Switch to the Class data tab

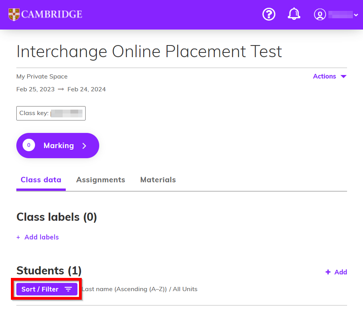pos(41,180)
